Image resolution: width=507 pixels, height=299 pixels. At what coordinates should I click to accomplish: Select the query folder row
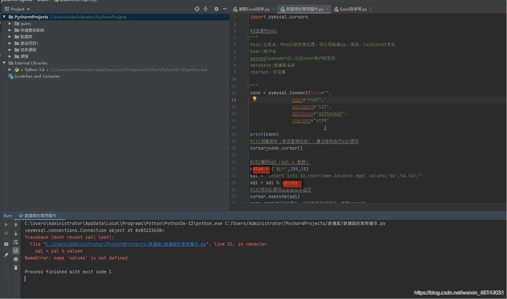click(115, 23)
